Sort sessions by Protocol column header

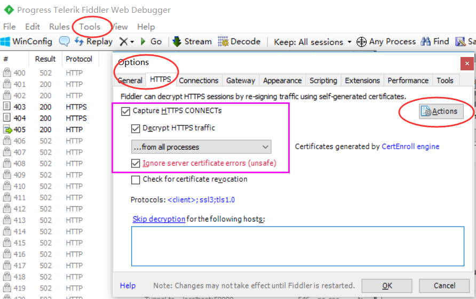(x=79, y=59)
